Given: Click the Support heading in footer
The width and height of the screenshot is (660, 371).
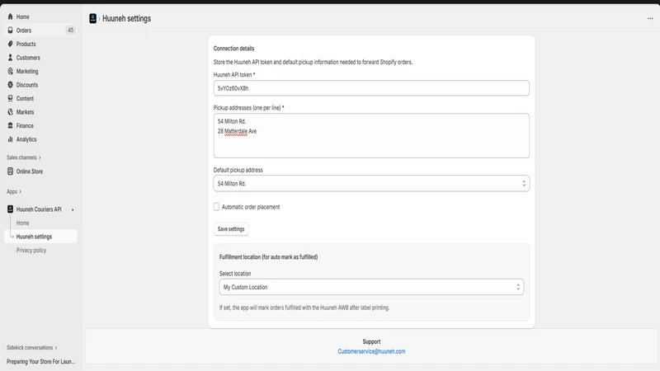Looking at the screenshot, I should coord(371,341).
